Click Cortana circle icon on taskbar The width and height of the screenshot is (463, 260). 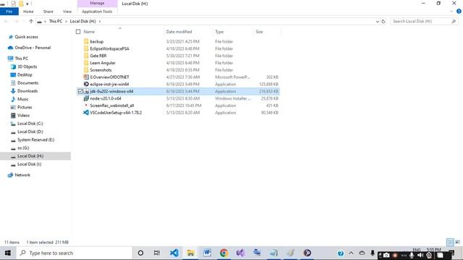pos(140,253)
